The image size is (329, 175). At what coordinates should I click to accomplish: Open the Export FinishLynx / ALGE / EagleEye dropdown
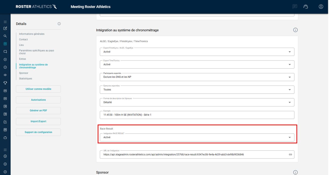coord(197,52)
